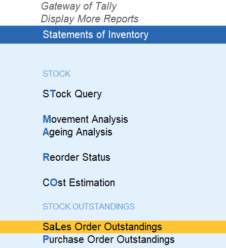226x248 pixels.
Task: Return to Display More Reports breadcrumb
Action: click(90, 19)
